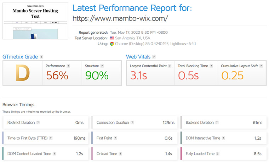This screenshot has height=163, width=269.
Task: Click the Test Server Location label
Action: pos(91,38)
